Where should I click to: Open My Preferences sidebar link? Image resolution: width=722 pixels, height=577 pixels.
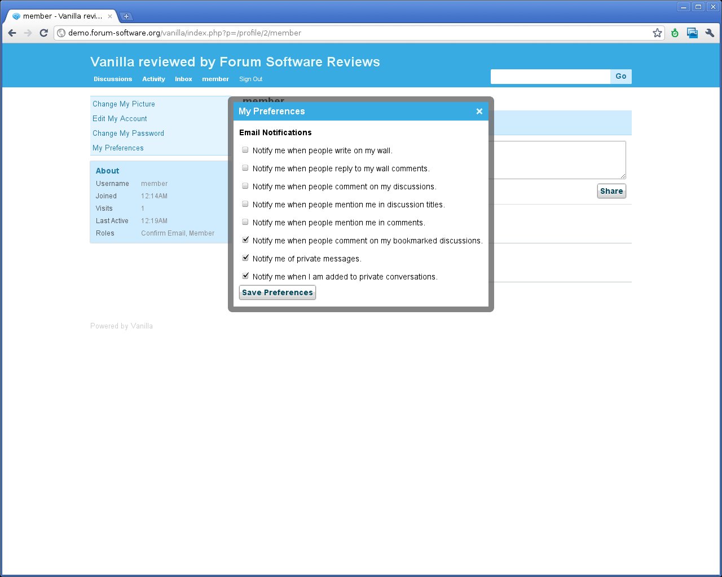click(x=118, y=148)
